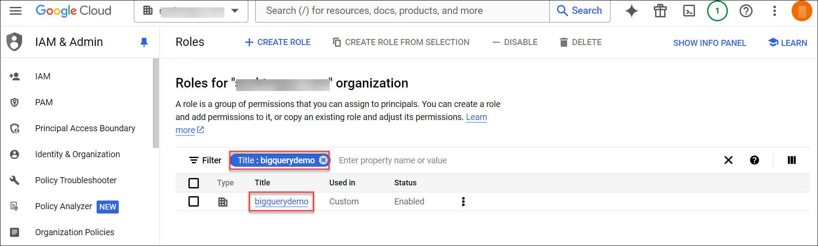
Task: Open Organization Policies page
Action: 75,233
